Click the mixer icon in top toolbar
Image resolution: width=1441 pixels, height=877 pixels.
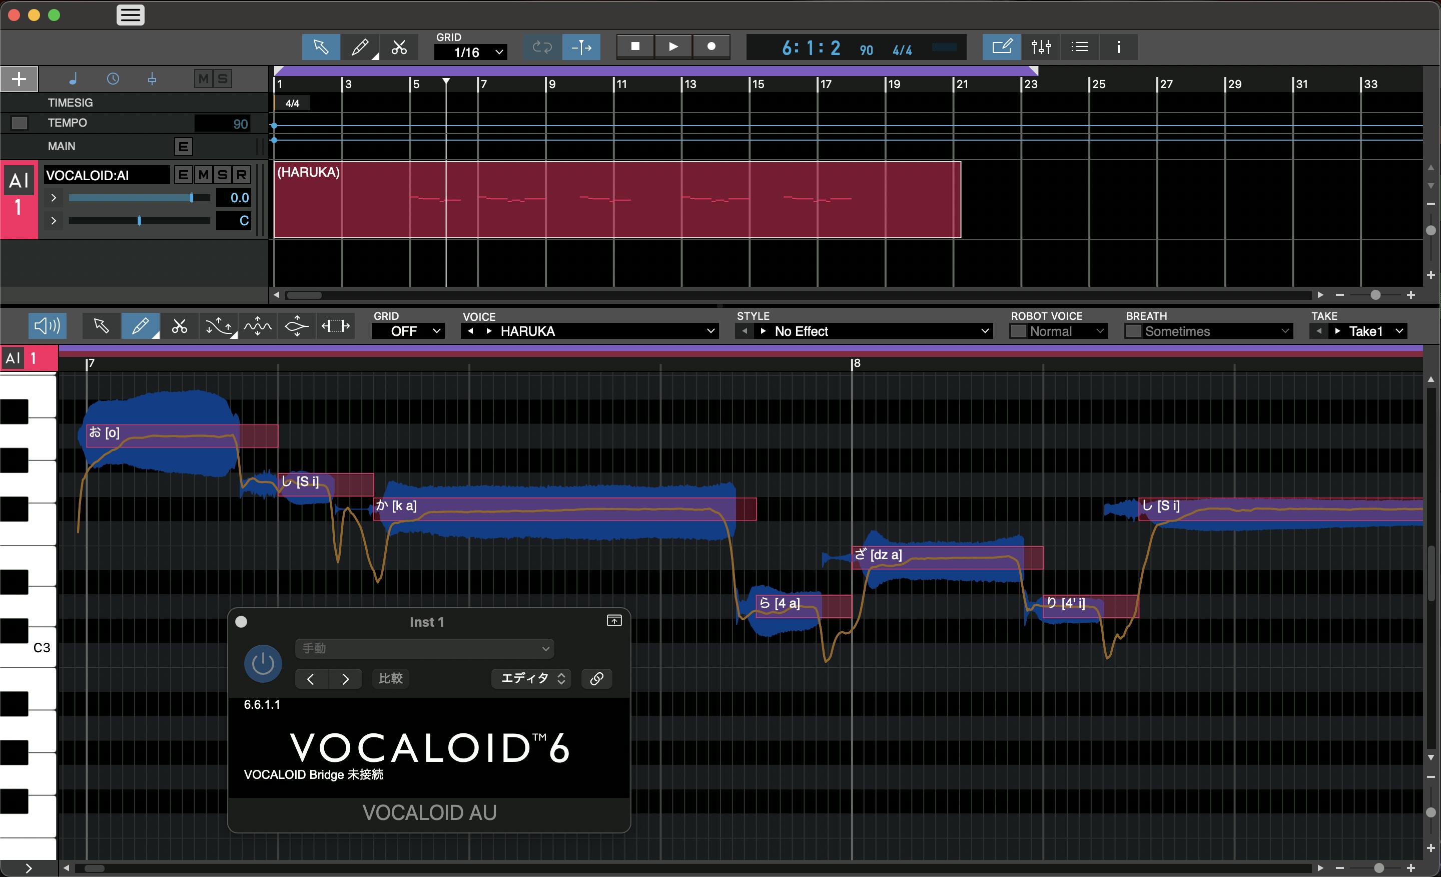pos(1040,47)
